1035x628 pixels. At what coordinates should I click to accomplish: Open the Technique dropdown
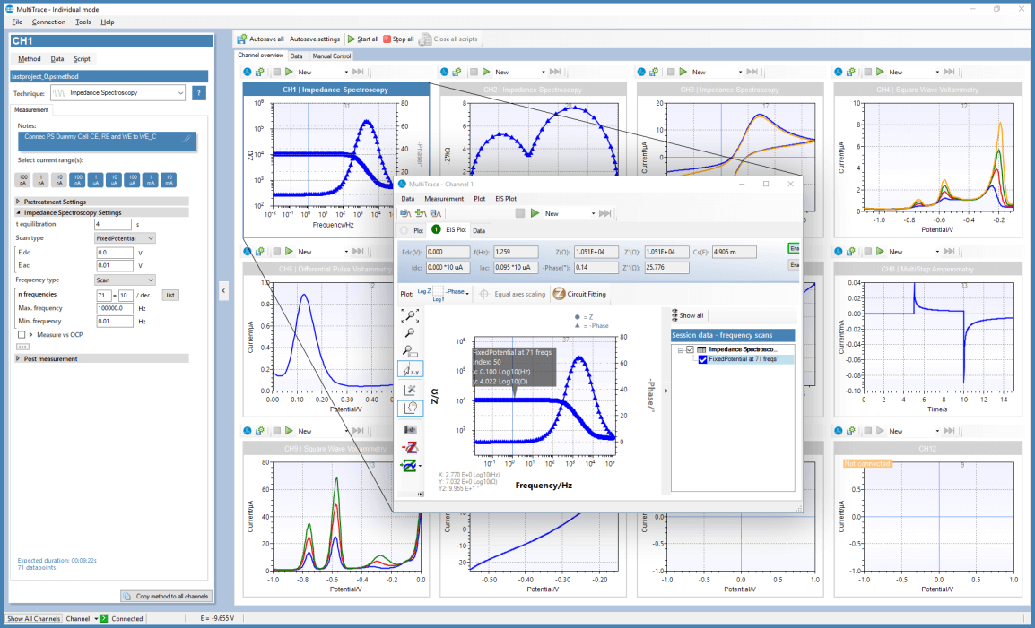click(118, 93)
